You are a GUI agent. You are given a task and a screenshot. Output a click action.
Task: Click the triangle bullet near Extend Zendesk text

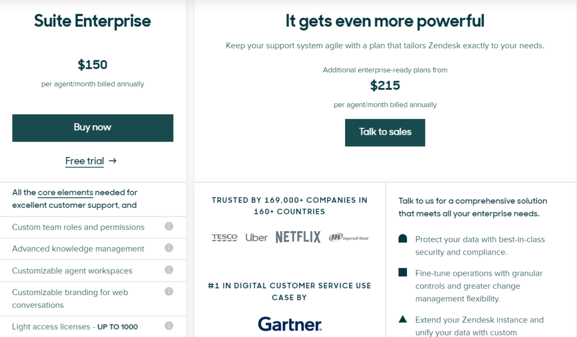point(402,319)
